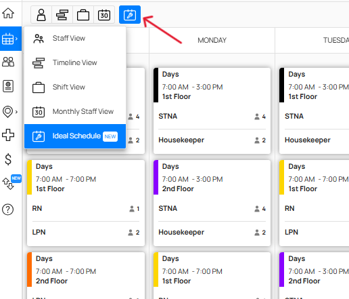
Task: Open the staff group icon in sidebar
Action: (8, 62)
